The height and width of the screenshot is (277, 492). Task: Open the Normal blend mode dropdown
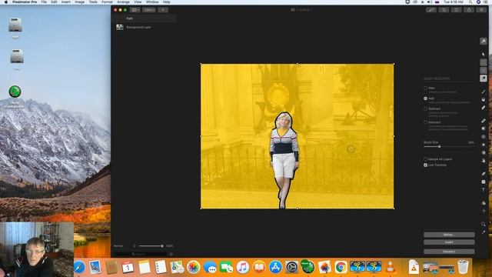pos(125,246)
